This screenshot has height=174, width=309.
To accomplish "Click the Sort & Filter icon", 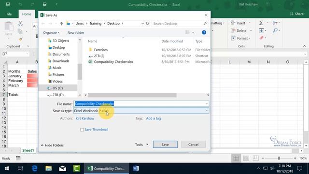I will tap(275, 23).
